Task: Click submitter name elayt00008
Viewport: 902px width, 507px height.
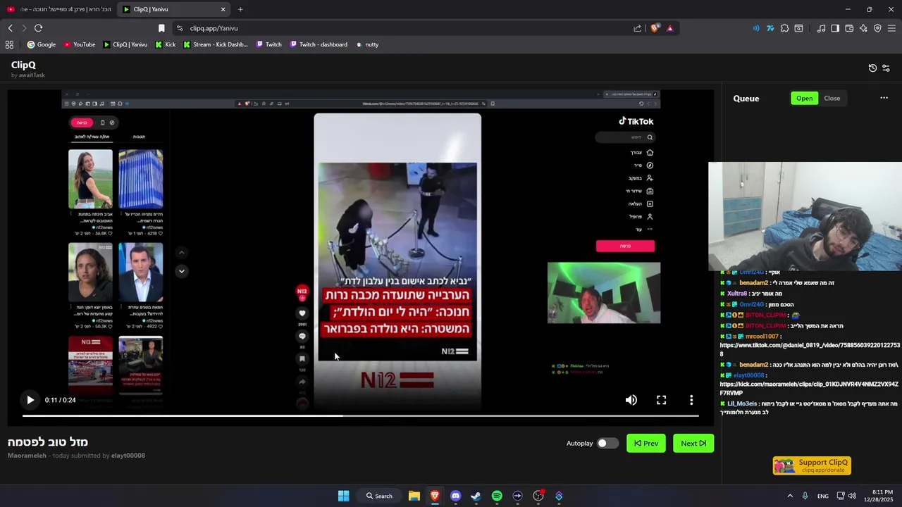Action: coord(128,456)
